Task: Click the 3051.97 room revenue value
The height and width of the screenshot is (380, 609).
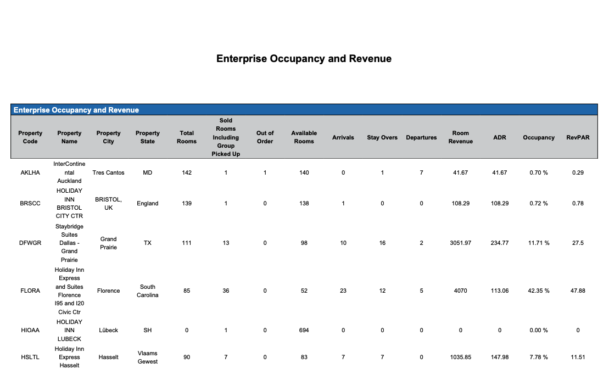Action: pos(460,243)
